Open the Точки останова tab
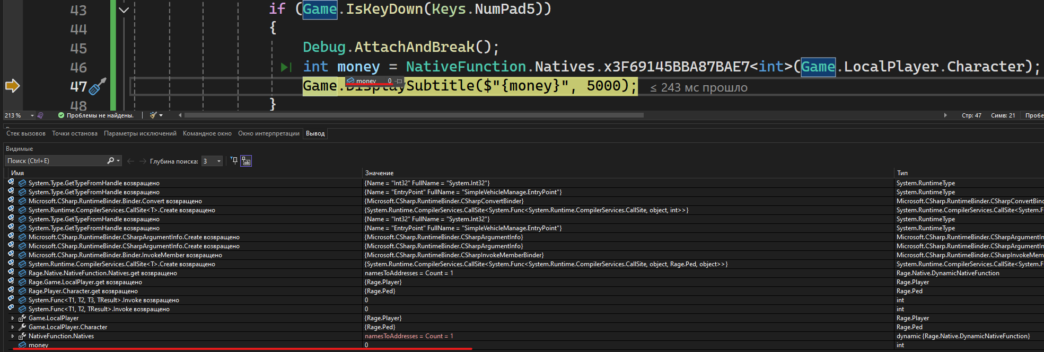Screen dimensions: 1044x352 (x=75, y=133)
